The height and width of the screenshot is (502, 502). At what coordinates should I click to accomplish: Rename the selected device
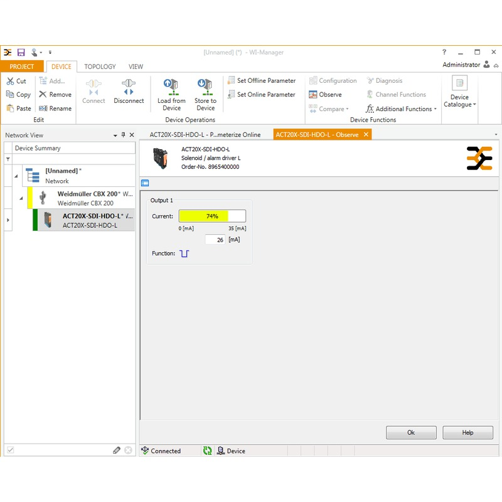click(55, 108)
